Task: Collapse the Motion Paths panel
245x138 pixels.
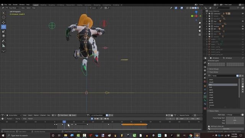Action: pos(214,111)
